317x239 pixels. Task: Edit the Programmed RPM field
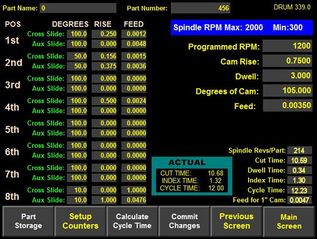(x=287, y=46)
